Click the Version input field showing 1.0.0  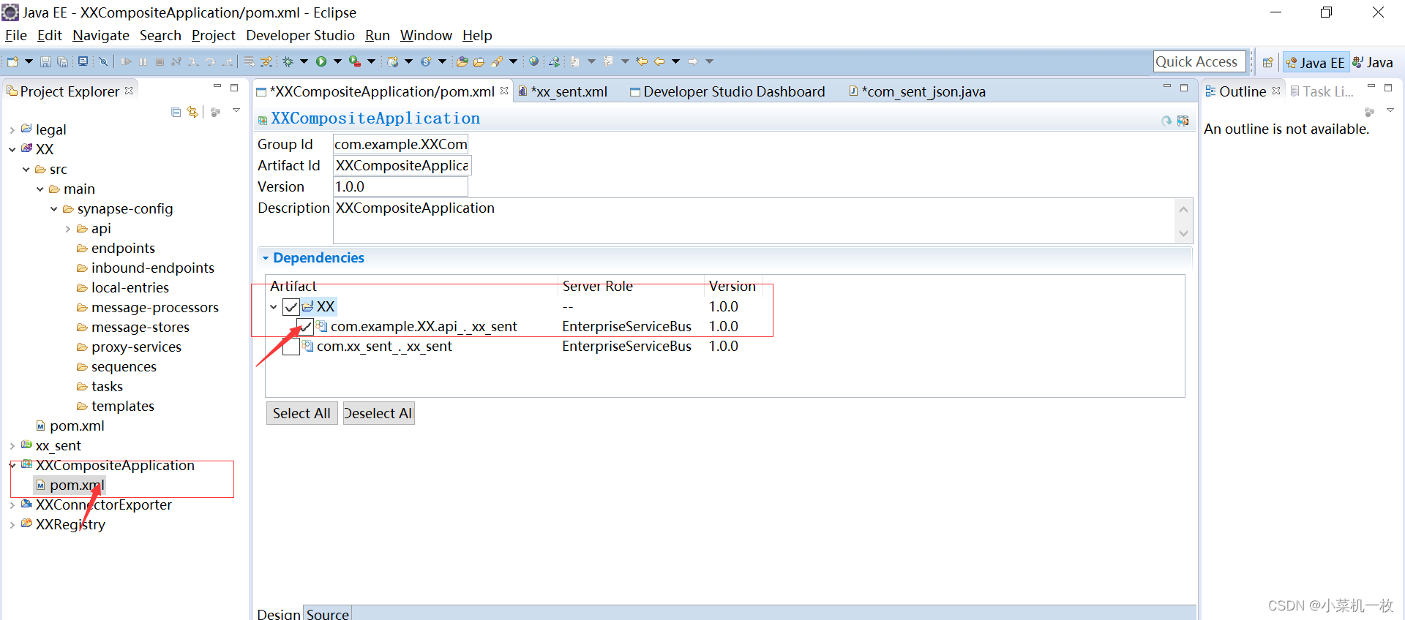[x=400, y=187]
